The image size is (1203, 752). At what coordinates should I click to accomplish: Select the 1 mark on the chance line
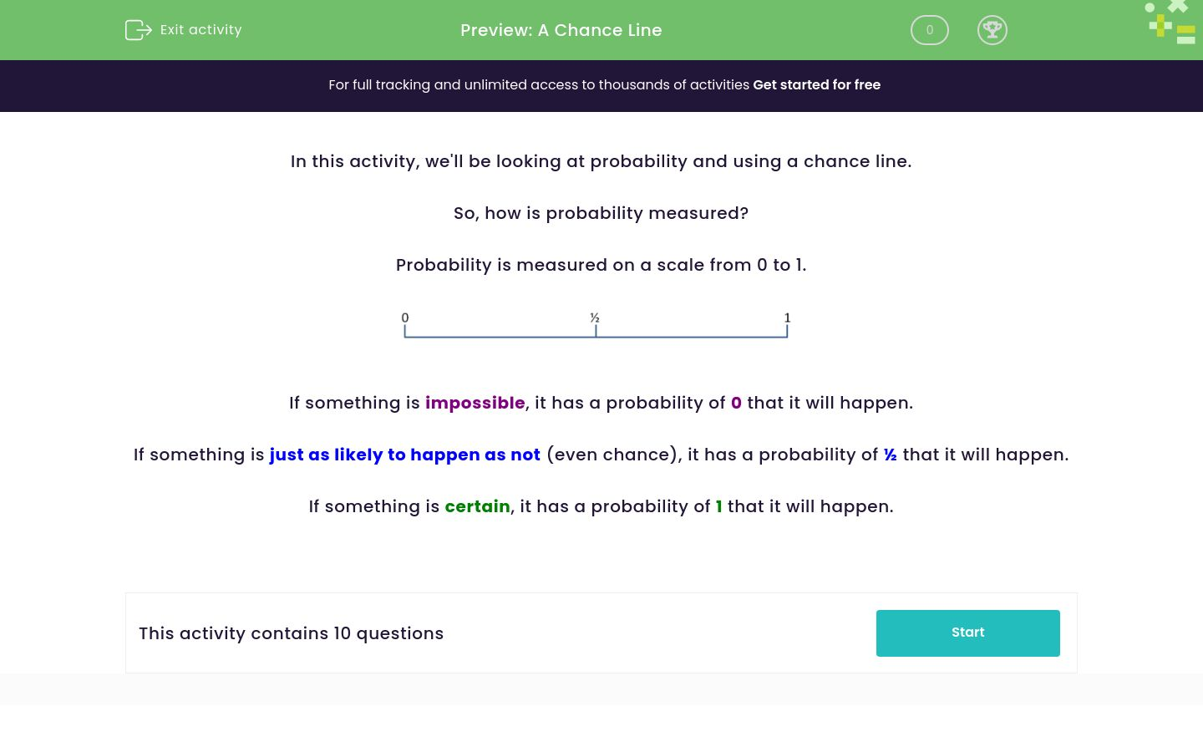tap(787, 318)
